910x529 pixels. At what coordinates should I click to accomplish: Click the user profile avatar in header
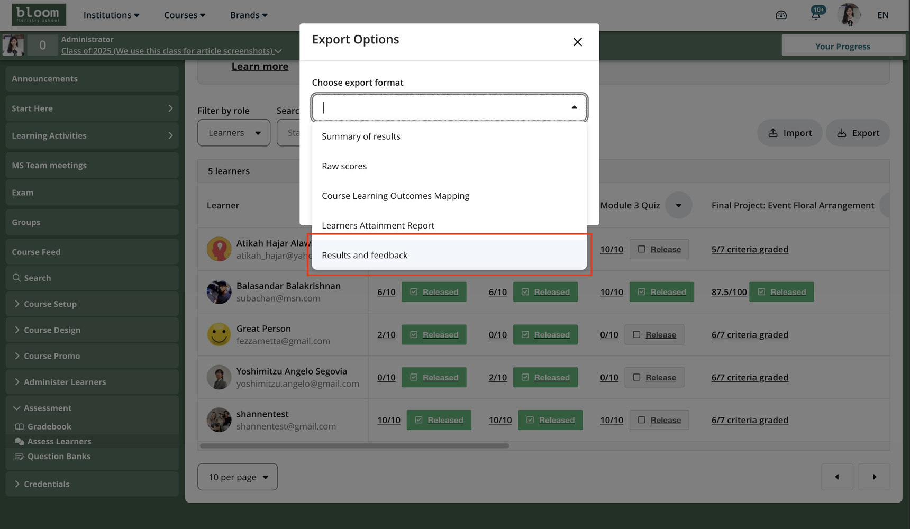(x=849, y=15)
